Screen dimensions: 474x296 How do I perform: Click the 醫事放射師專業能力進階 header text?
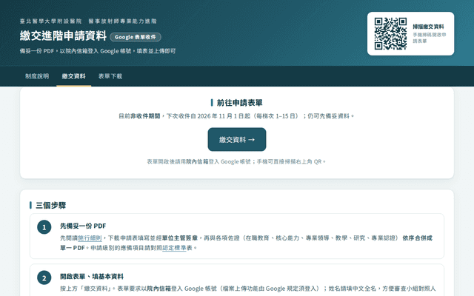[x=123, y=21]
